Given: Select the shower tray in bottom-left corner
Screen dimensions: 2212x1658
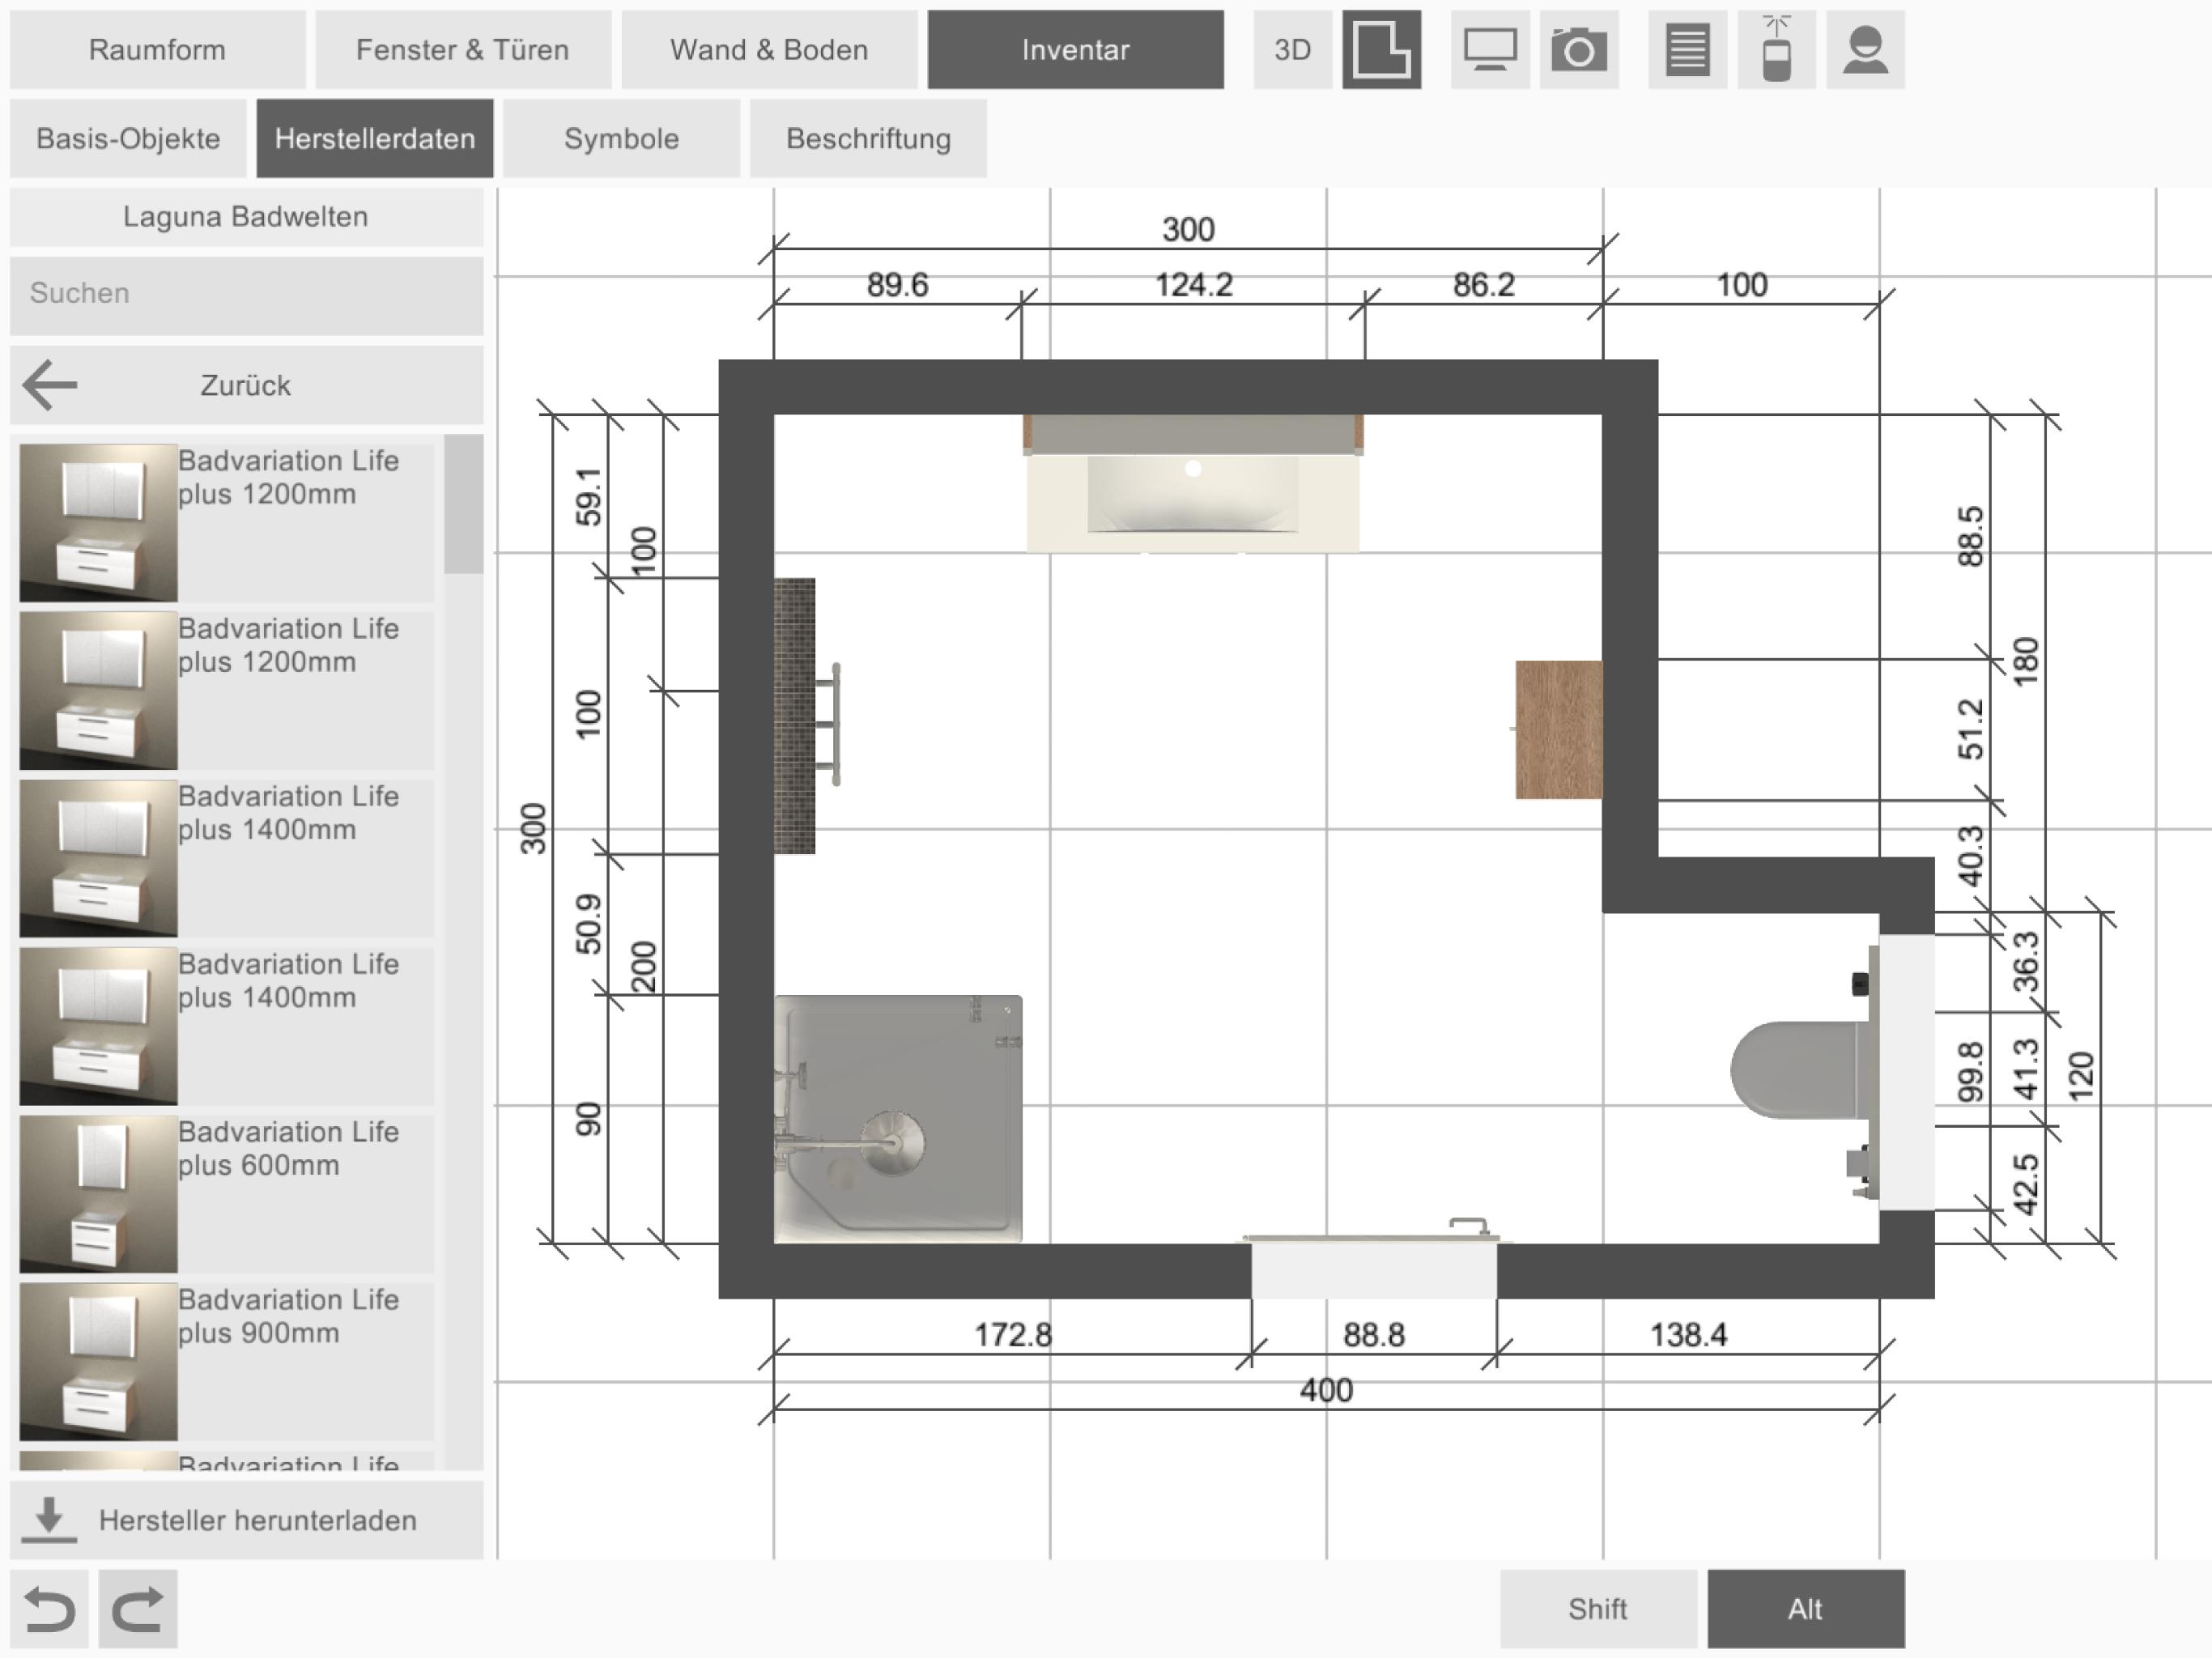Looking at the screenshot, I should click(898, 1119).
